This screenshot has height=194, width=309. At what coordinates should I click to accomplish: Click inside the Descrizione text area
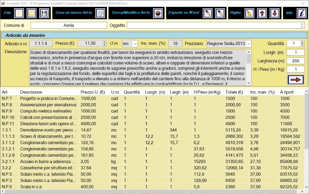[x=138, y=67]
